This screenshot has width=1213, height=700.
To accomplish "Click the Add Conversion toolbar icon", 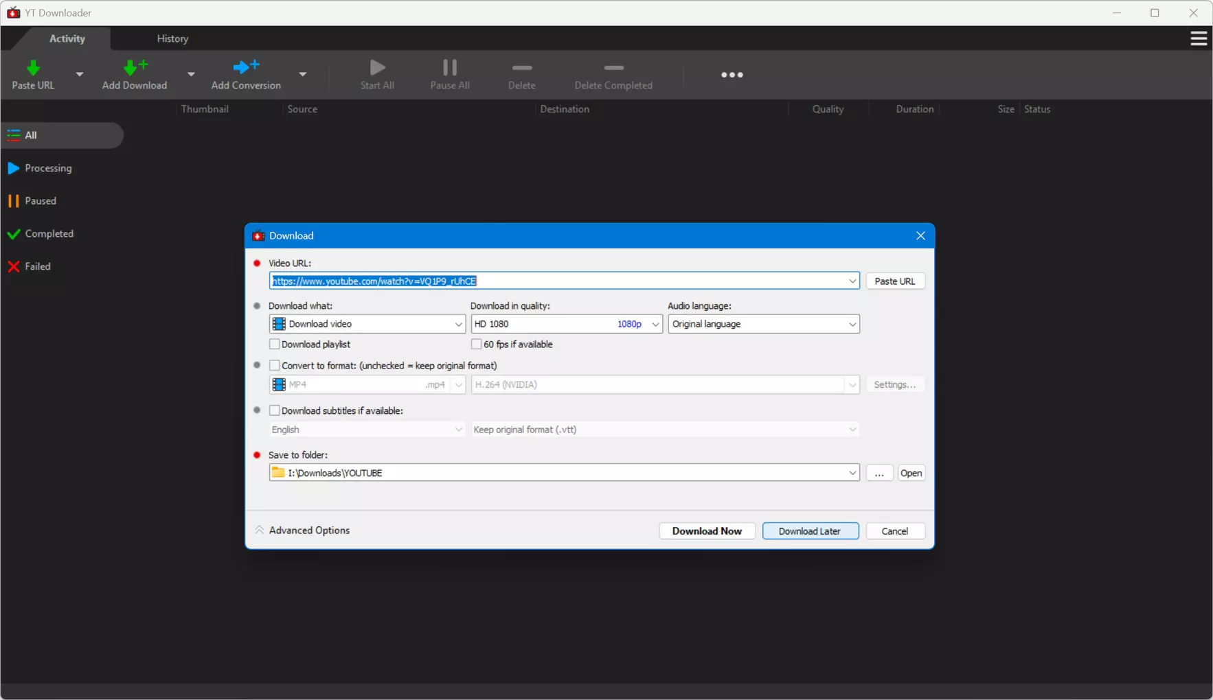I will click(246, 67).
